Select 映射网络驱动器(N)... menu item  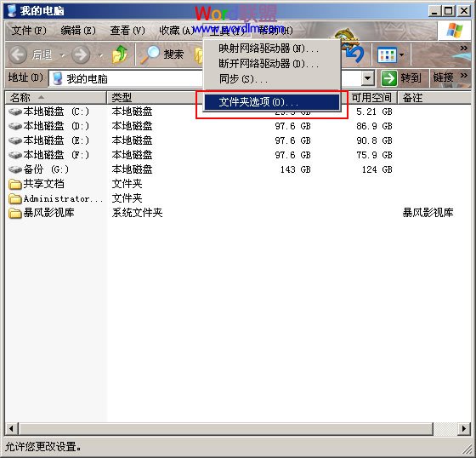[272, 49]
